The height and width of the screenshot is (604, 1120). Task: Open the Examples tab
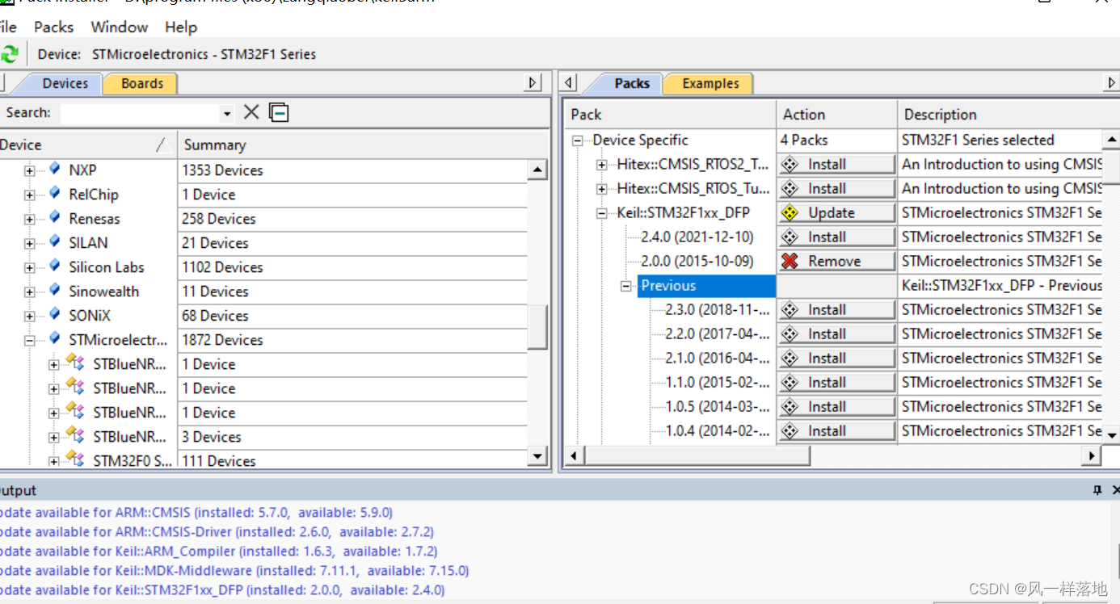click(x=710, y=83)
